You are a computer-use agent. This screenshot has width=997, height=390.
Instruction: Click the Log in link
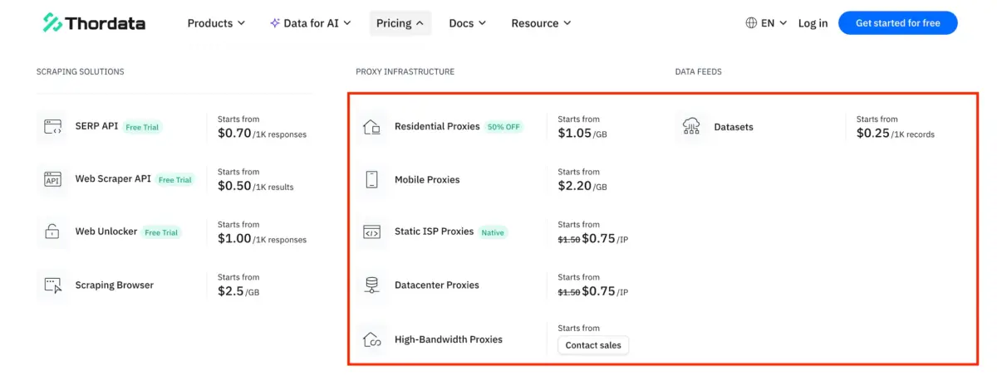(x=813, y=23)
